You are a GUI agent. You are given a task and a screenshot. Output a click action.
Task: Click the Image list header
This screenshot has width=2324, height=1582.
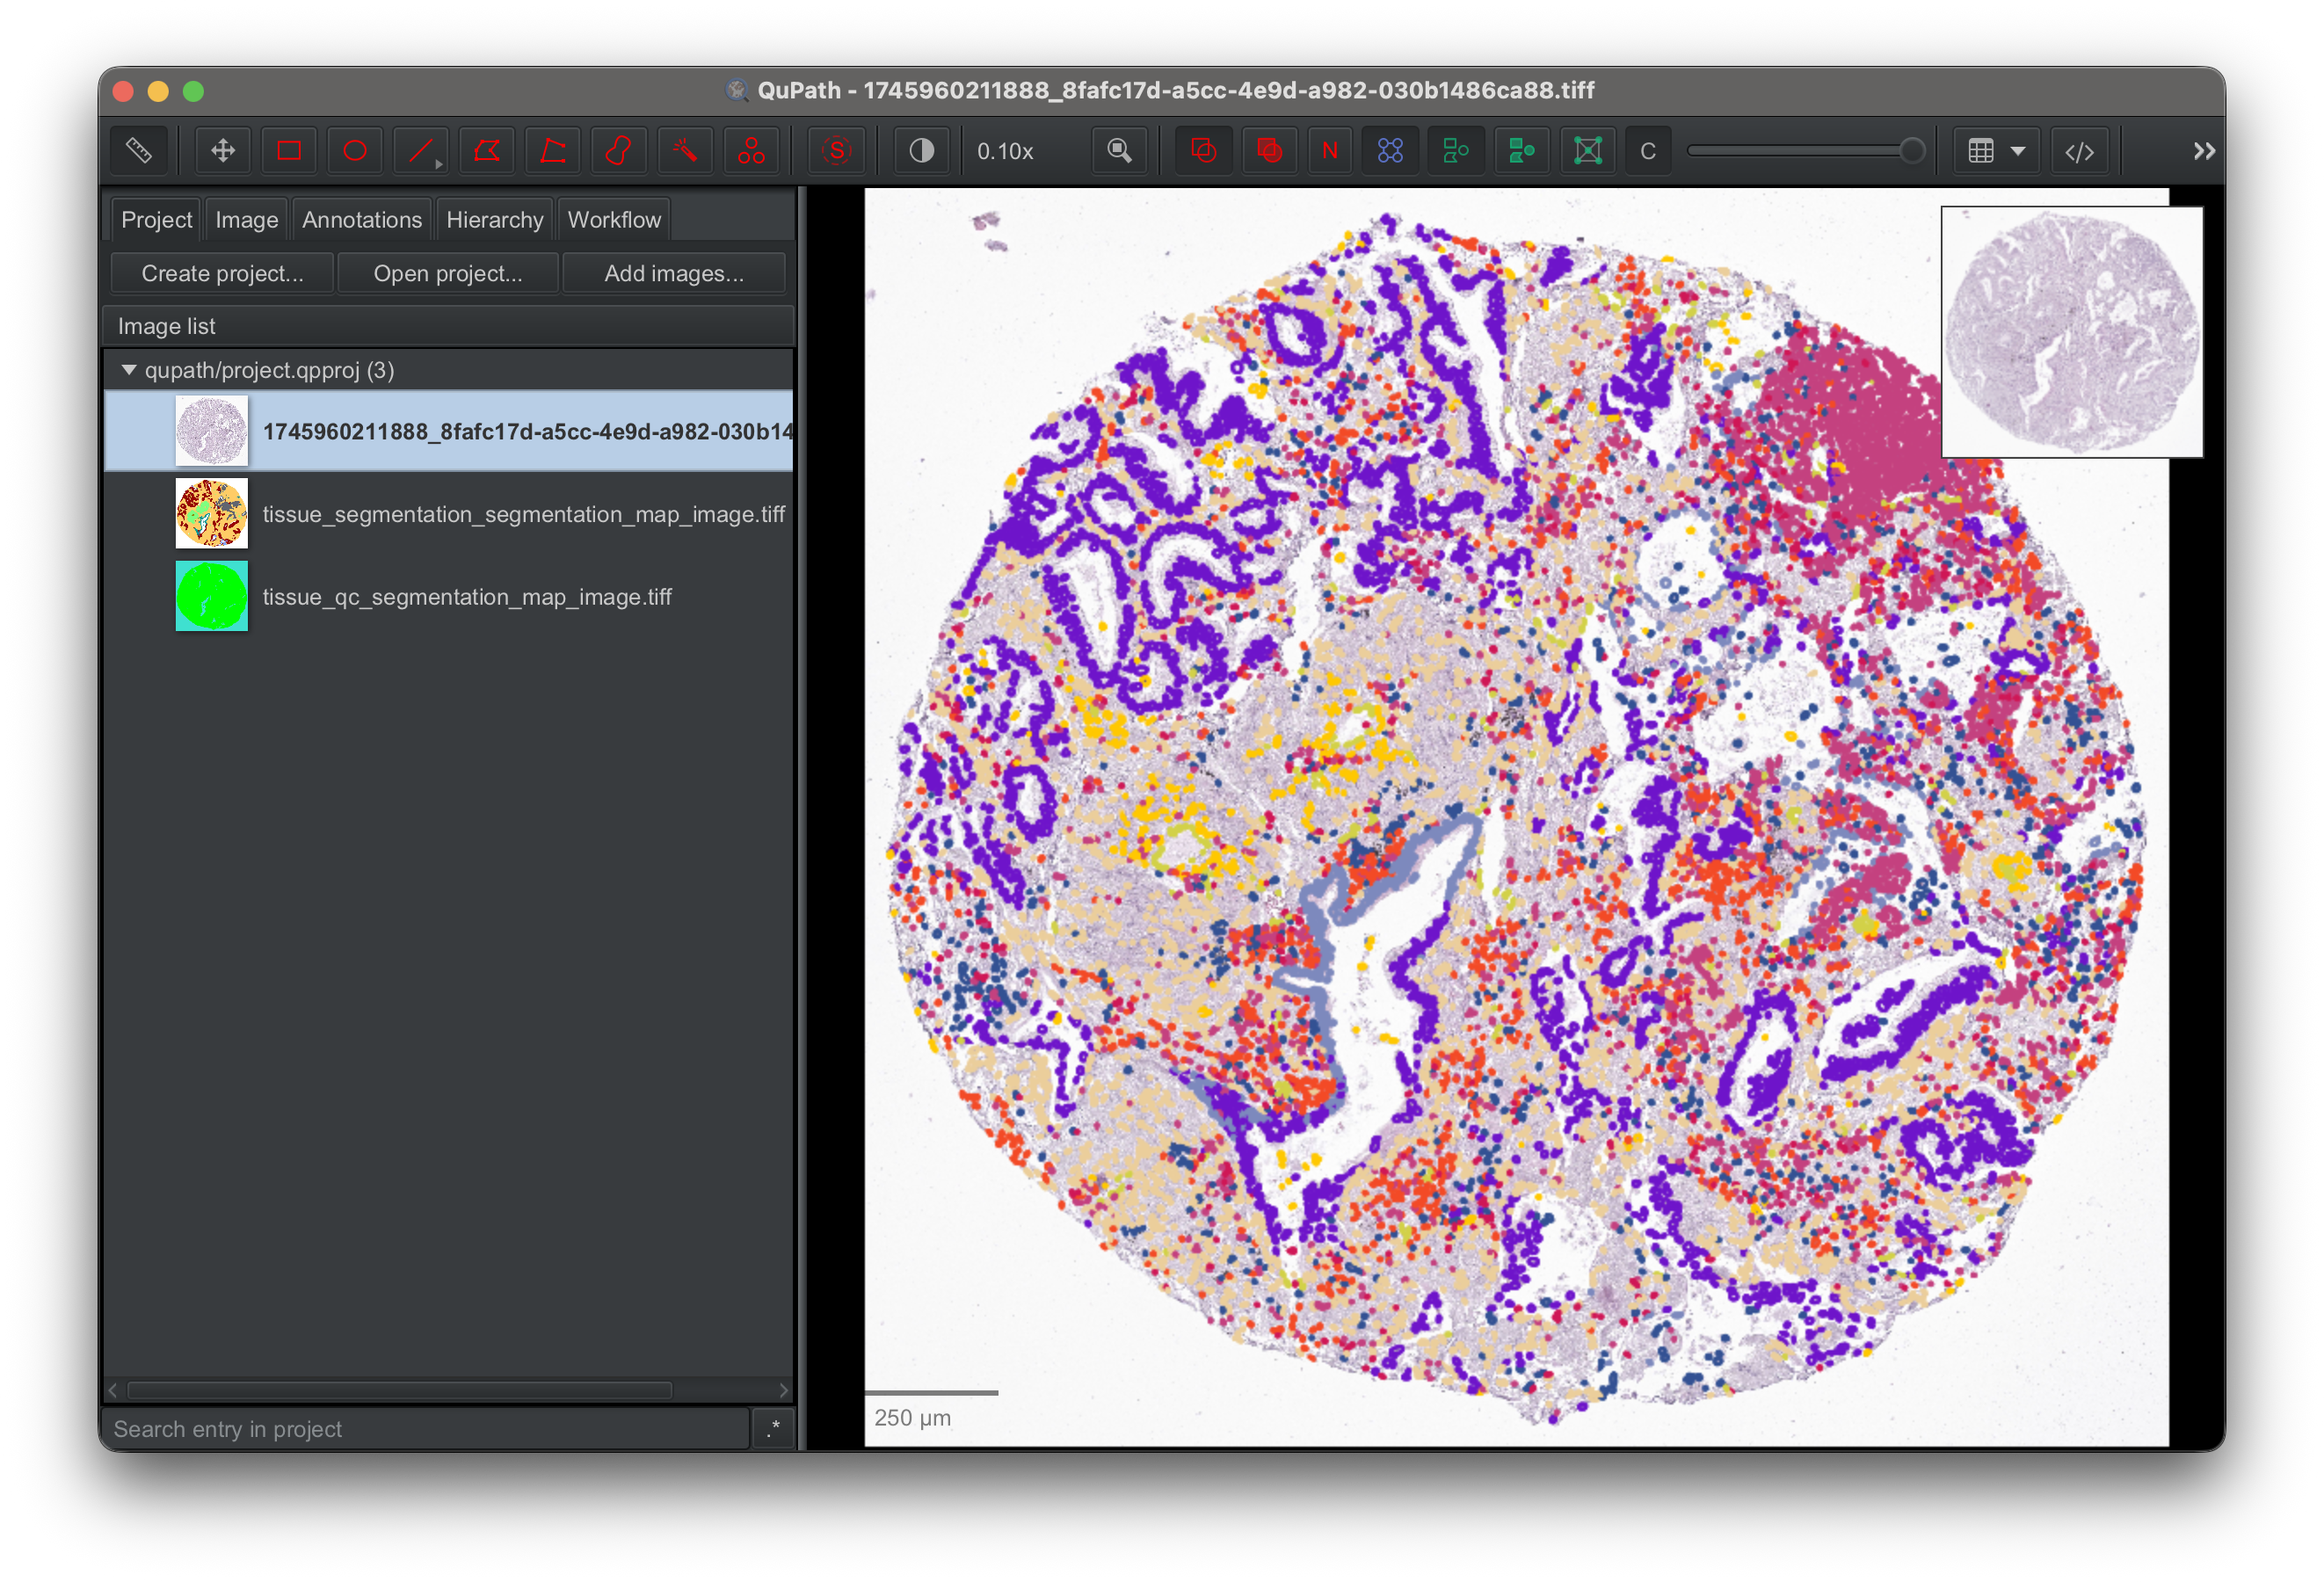tap(449, 326)
